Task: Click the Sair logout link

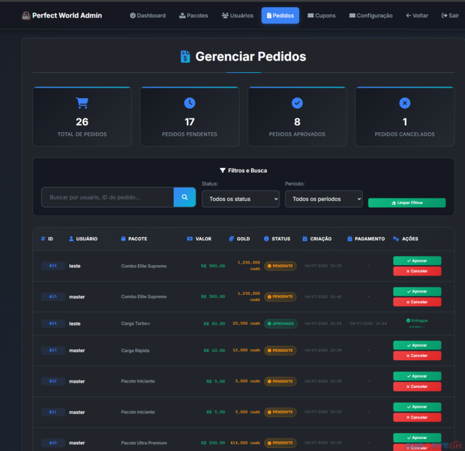Action: 450,16
